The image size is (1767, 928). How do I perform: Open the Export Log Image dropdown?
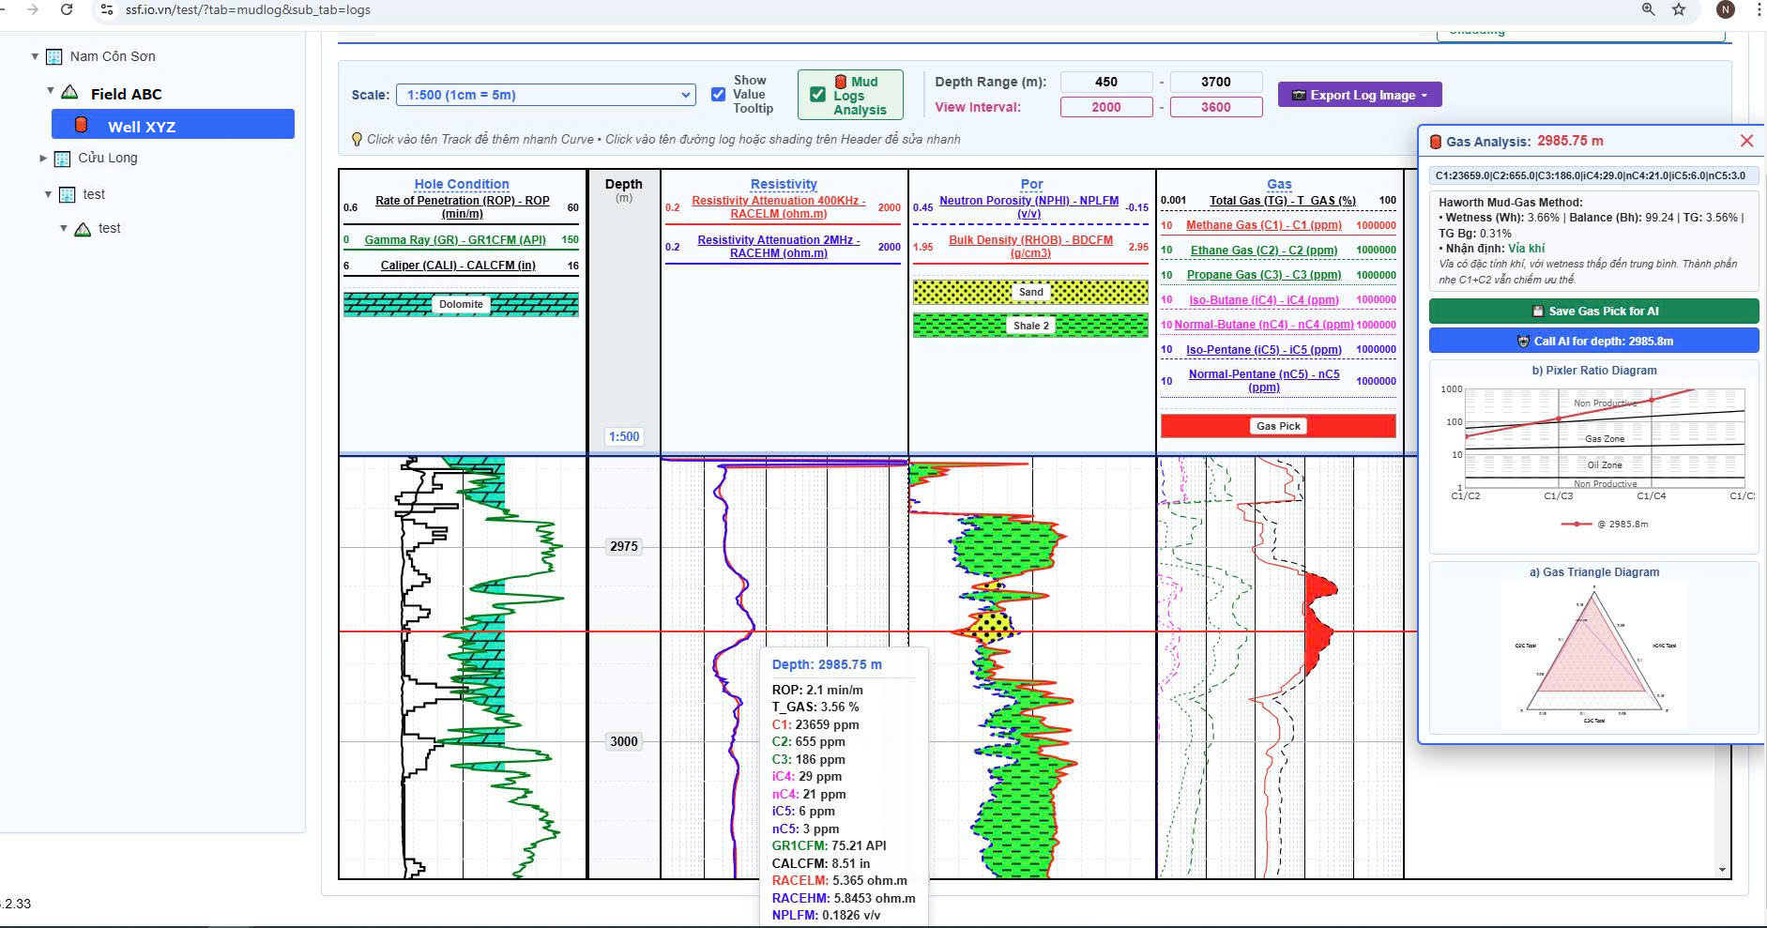tap(1359, 95)
